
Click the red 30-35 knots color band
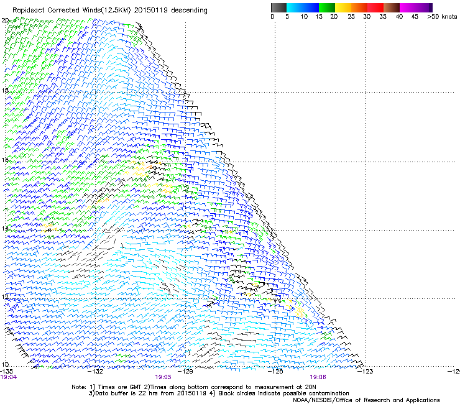375,7
